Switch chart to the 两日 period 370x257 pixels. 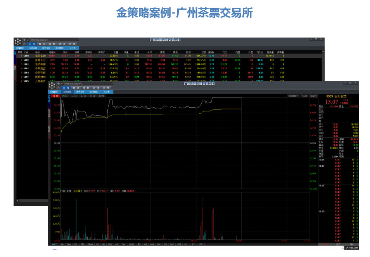point(65,96)
